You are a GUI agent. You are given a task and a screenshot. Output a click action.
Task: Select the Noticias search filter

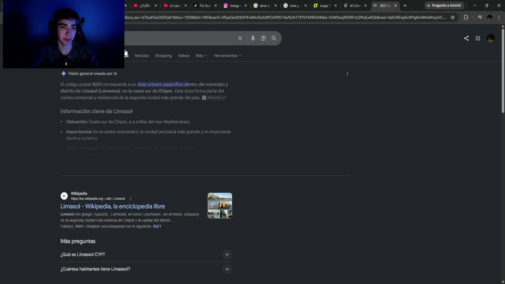(142, 56)
